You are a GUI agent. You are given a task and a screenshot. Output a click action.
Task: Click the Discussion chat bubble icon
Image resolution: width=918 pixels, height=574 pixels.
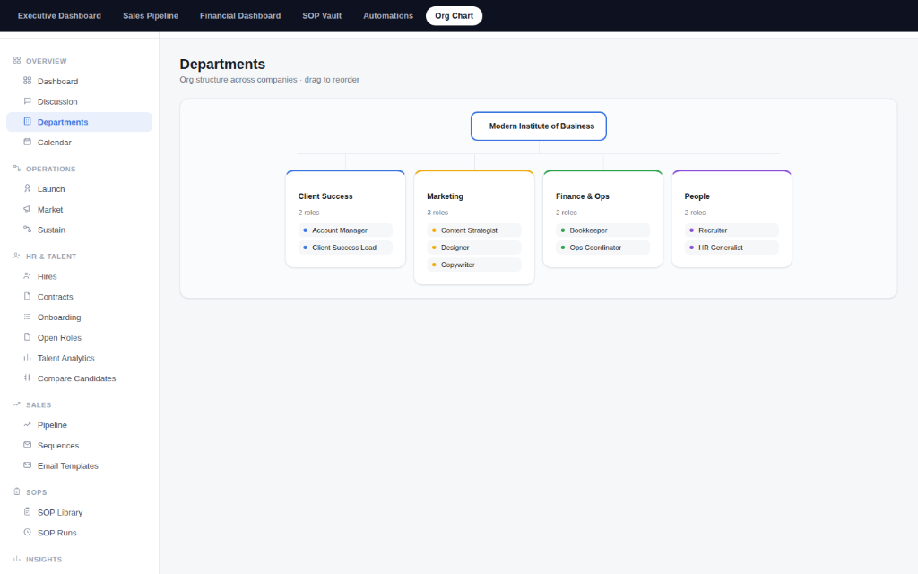pos(27,101)
